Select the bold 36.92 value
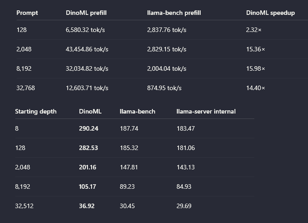Image resolution: width=308 pixels, height=223 pixels. click(87, 206)
